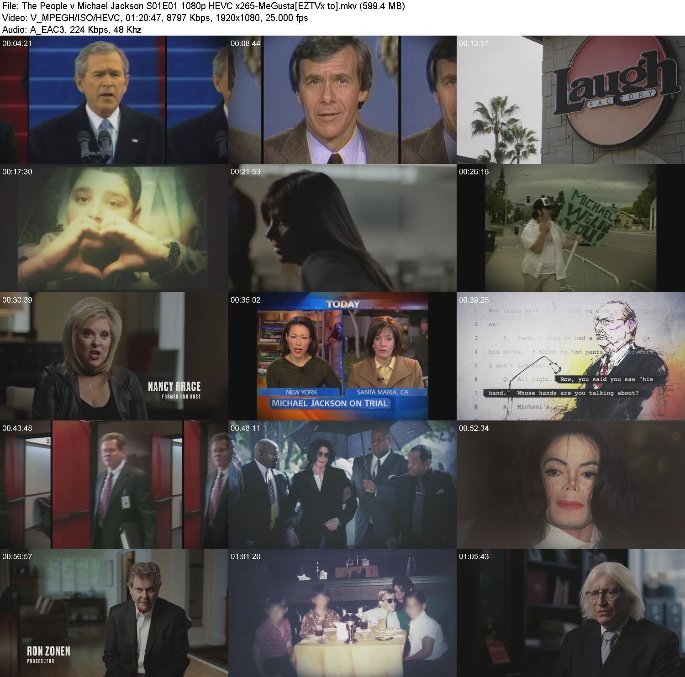Viewport: 685px width, 677px height.
Task: Open the umbrella scene thumbnail at 00:48:11
Action: coord(342,484)
